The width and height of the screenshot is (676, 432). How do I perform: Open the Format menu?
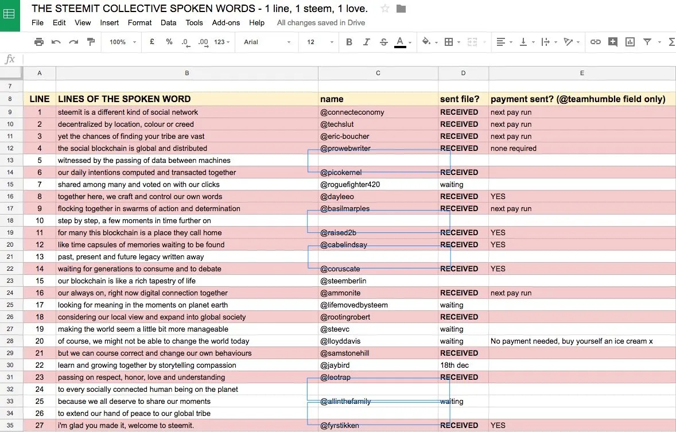click(139, 22)
